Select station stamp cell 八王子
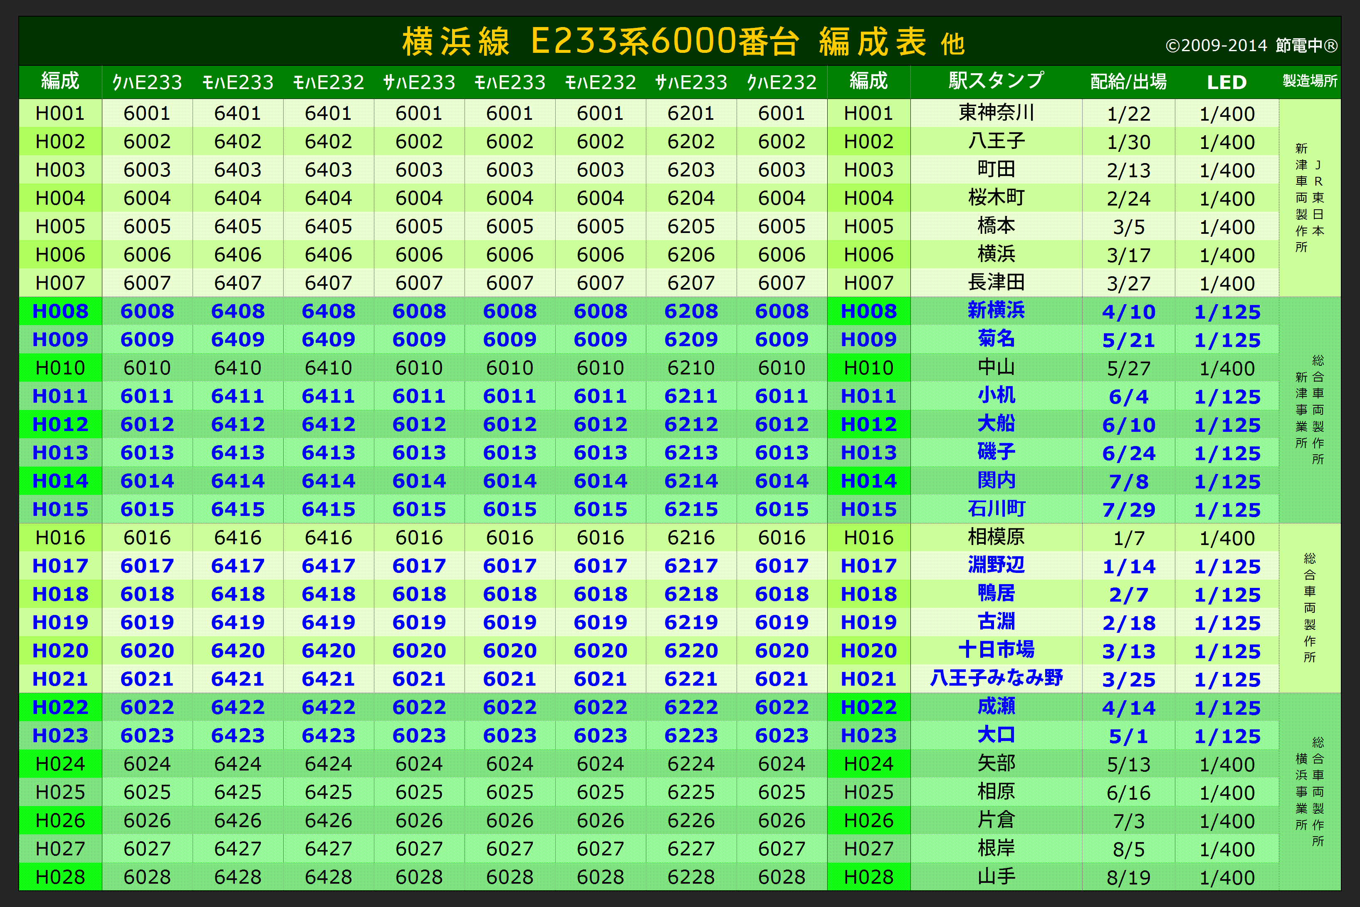 point(996,141)
